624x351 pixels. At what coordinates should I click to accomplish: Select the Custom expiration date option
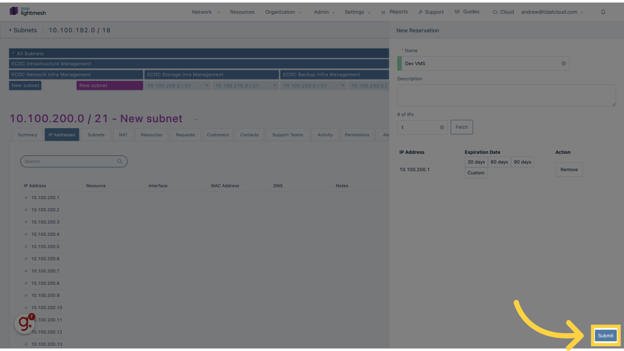476,172
